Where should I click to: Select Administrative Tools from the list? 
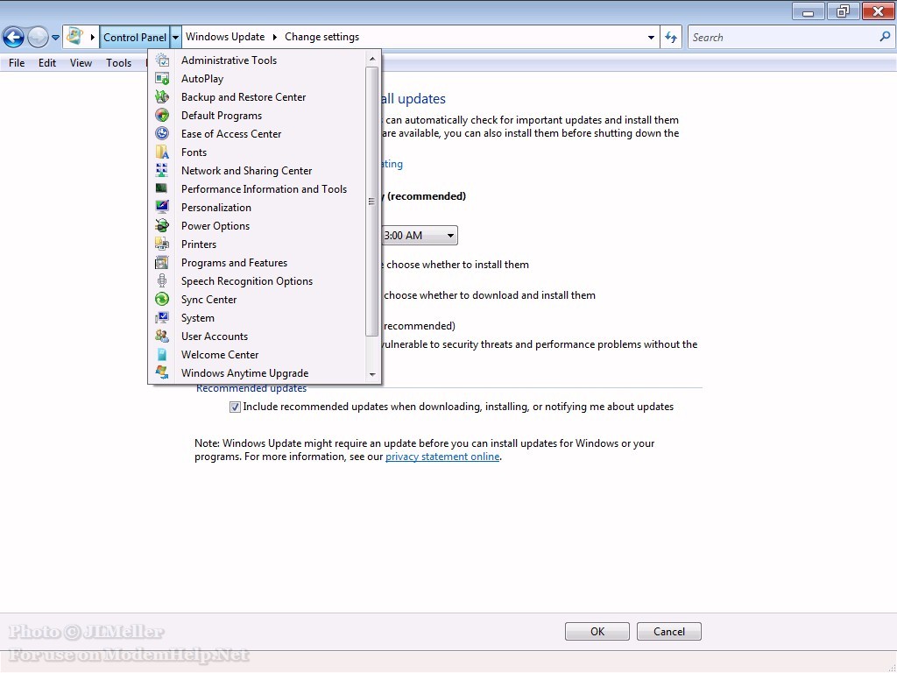(x=257, y=60)
